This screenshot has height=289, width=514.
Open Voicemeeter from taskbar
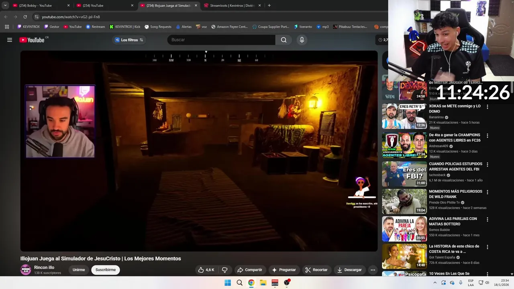pyautogui.click(x=275, y=283)
